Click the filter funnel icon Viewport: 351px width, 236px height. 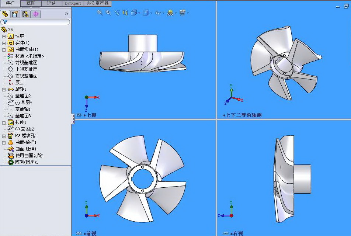point(6,22)
